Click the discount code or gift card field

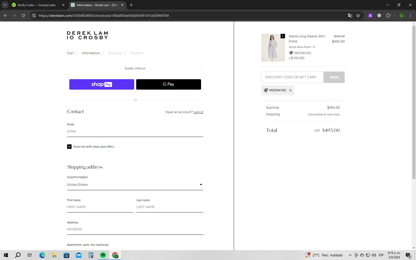292,77
